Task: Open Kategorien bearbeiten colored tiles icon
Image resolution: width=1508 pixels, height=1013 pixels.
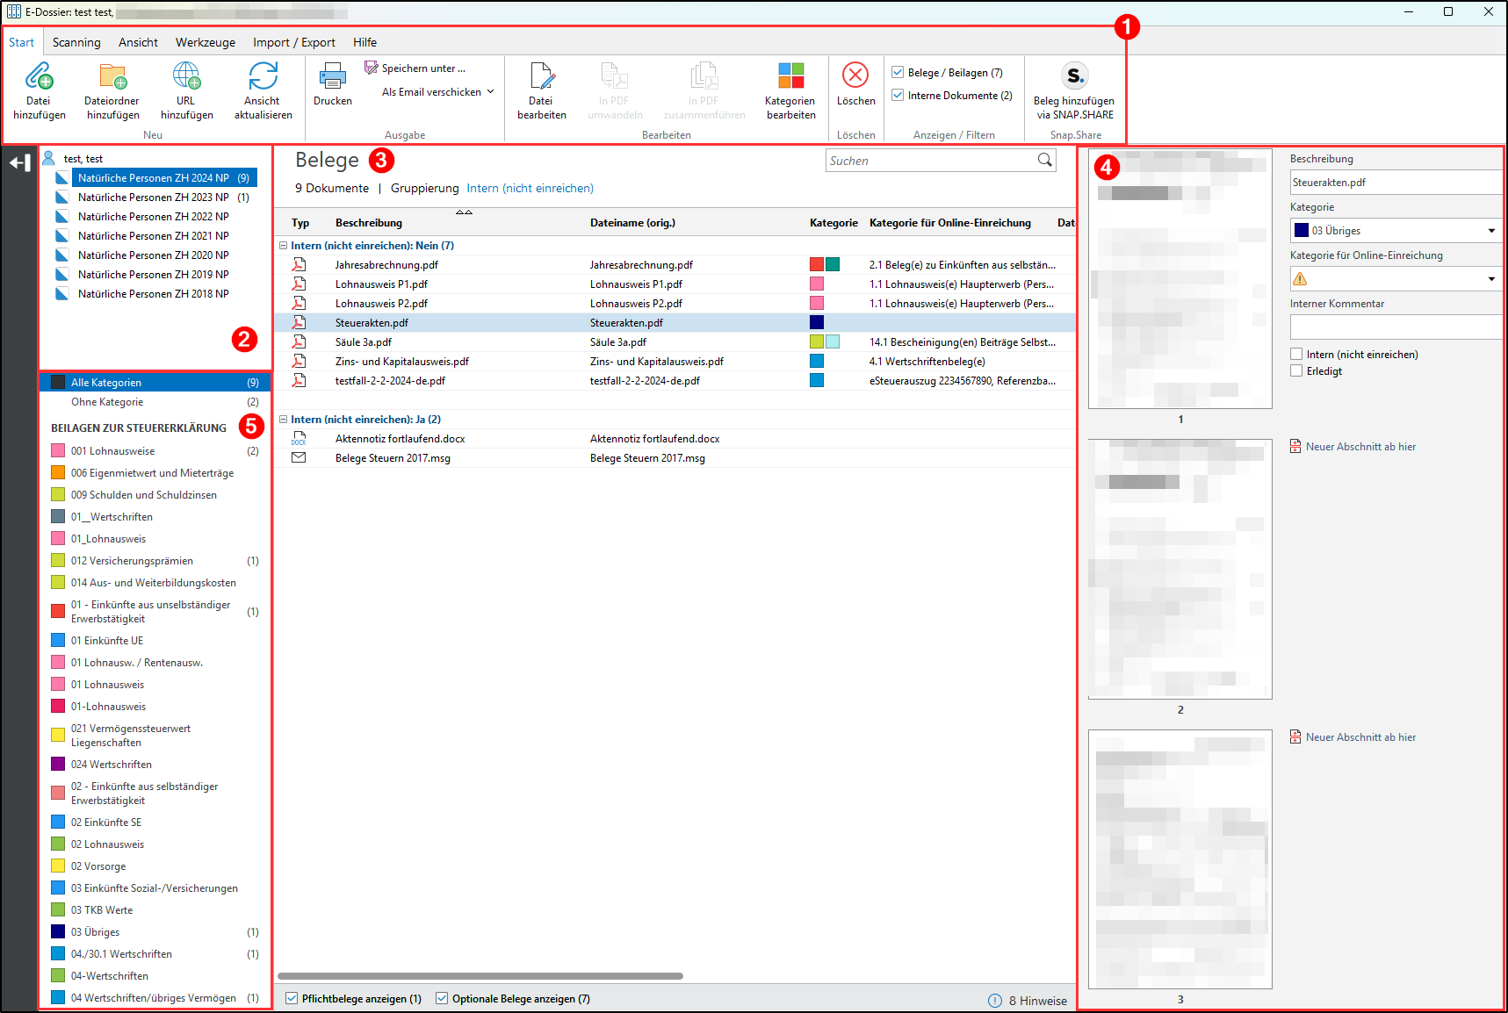Action: tap(790, 76)
